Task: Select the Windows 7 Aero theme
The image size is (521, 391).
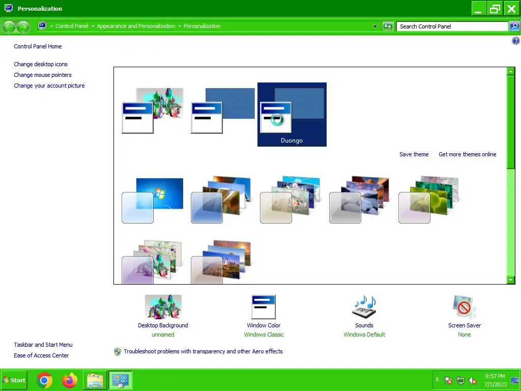Action: [x=153, y=201]
